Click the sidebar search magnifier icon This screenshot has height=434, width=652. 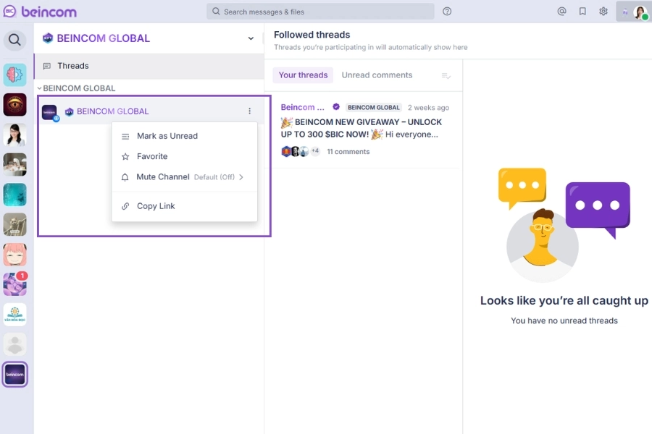click(x=15, y=40)
